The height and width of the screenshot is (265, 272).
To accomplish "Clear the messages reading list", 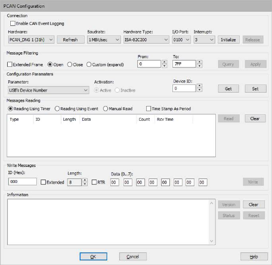I will pyautogui.click(x=255, y=118).
